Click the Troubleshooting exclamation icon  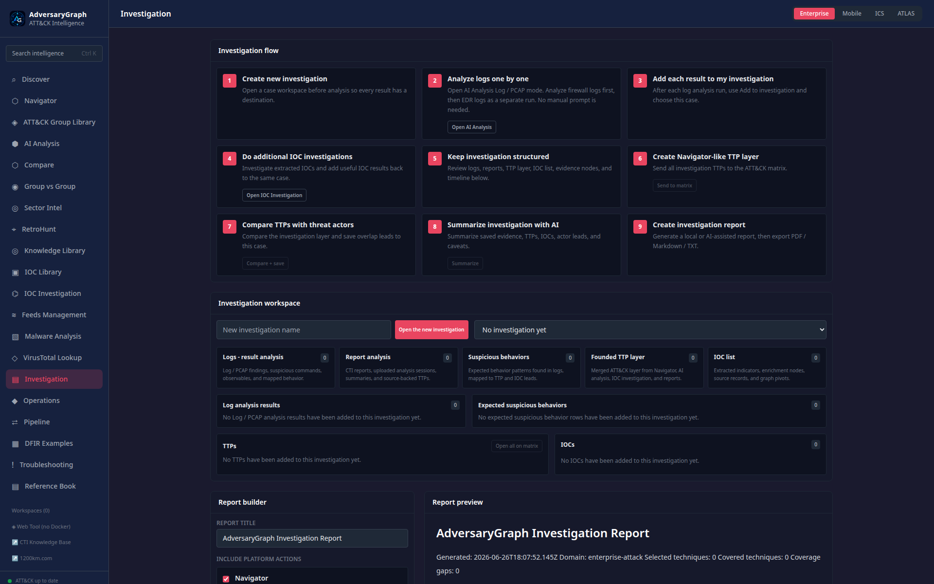[x=13, y=465]
